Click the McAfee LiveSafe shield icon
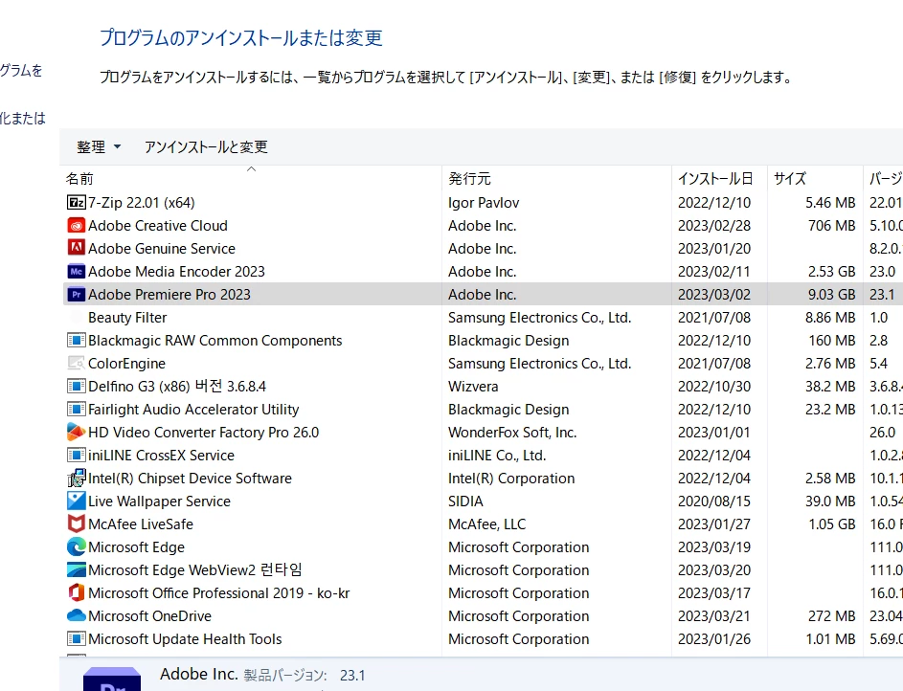 click(76, 524)
